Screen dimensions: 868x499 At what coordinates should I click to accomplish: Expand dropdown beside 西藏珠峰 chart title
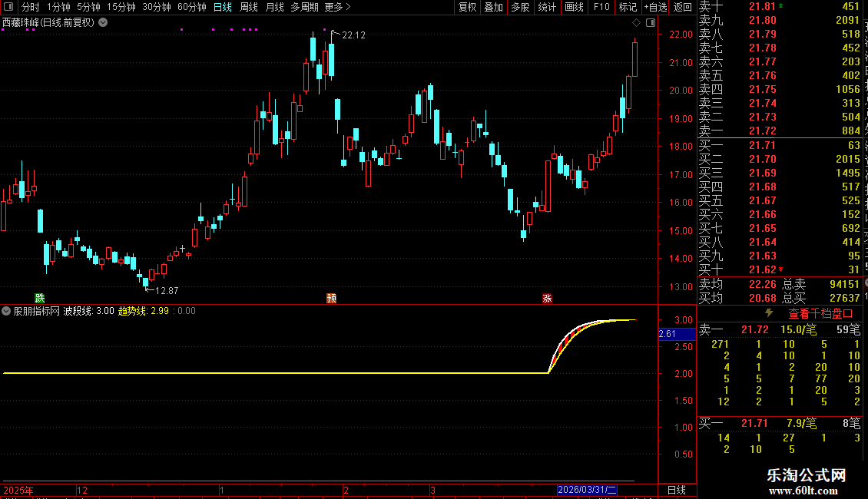pos(103,23)
